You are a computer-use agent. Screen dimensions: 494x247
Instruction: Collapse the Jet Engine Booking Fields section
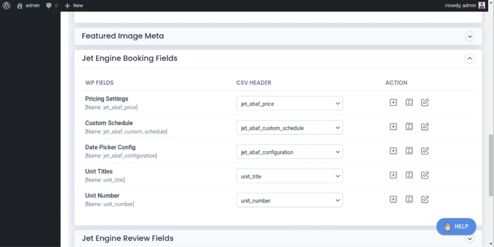(x=469, y=58)
